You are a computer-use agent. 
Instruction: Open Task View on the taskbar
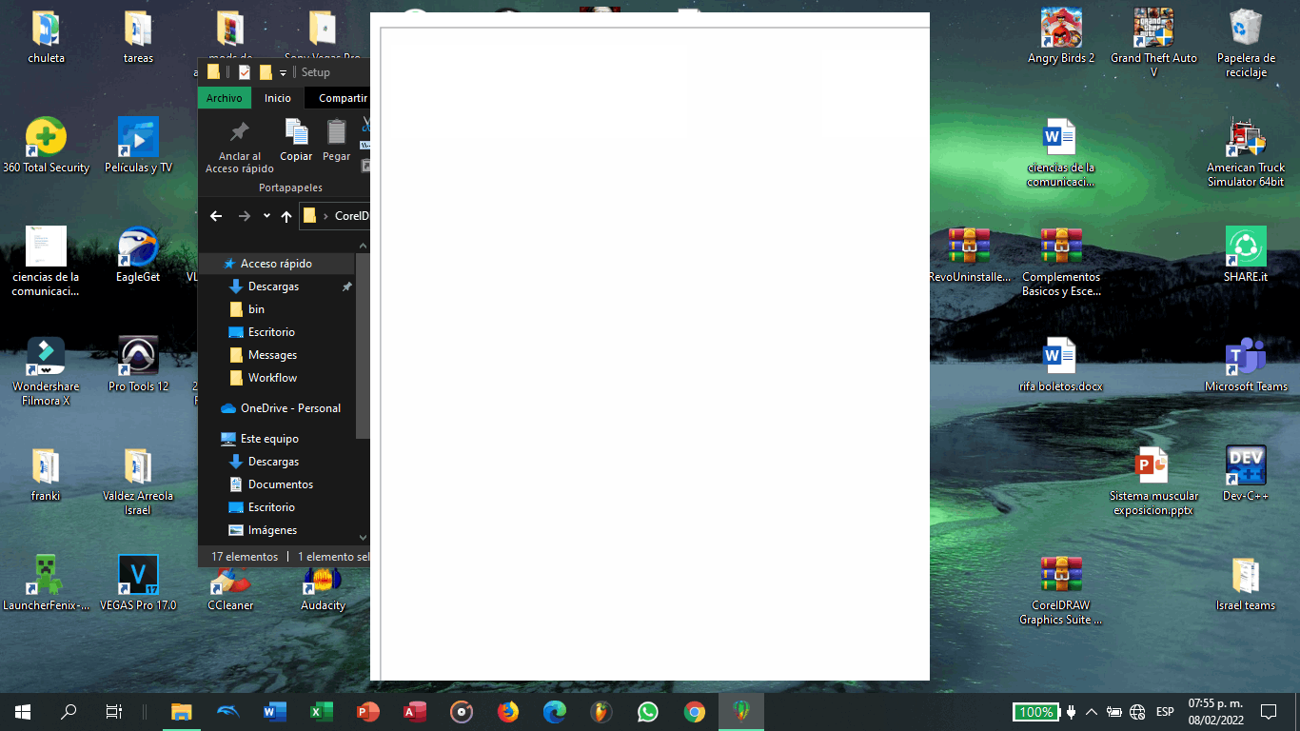point(113,712)
